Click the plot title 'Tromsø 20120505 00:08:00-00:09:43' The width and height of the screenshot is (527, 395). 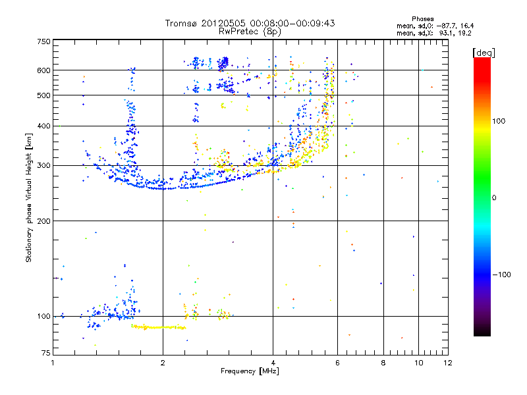click(250, 23)
